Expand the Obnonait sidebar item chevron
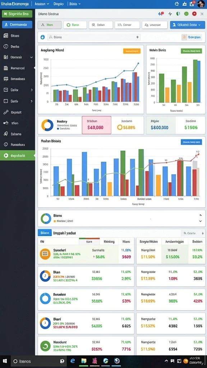Image resolution: width=207 pixels, height=368 pixels. pos(32,57)
